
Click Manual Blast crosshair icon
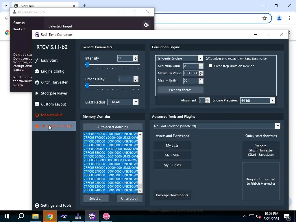[37, 115]
